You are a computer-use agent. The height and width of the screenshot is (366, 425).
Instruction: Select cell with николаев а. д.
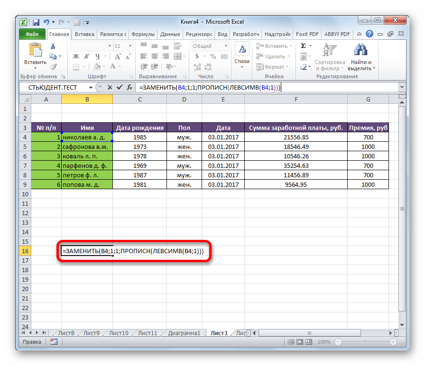point(87,137)
